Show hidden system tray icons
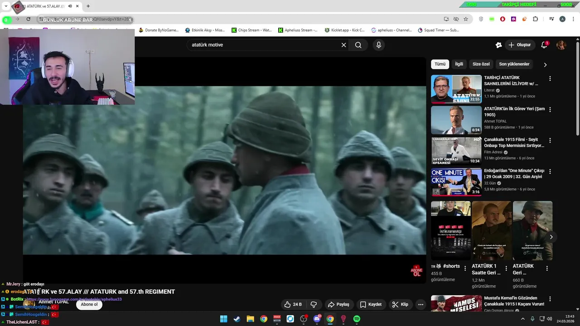 [x=522, y=319]
